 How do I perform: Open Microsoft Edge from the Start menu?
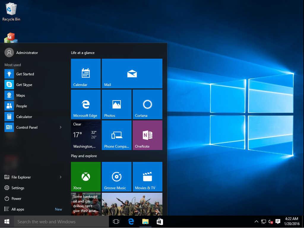coord(85,104)
